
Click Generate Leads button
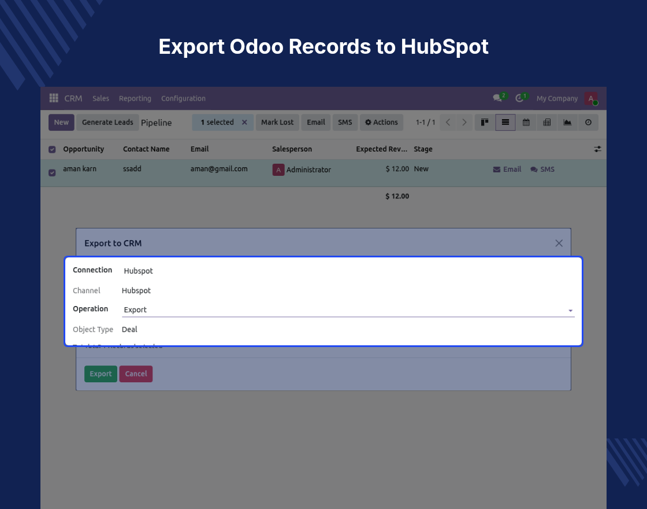(x=107, y=122)
